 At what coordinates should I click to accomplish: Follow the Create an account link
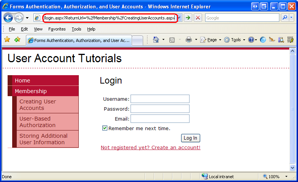150,148
